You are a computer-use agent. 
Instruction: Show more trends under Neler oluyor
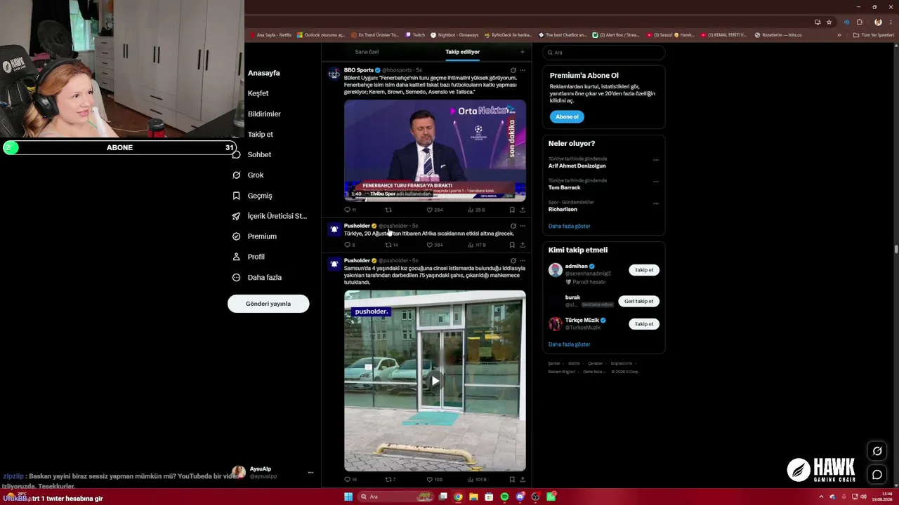(569, 226)
